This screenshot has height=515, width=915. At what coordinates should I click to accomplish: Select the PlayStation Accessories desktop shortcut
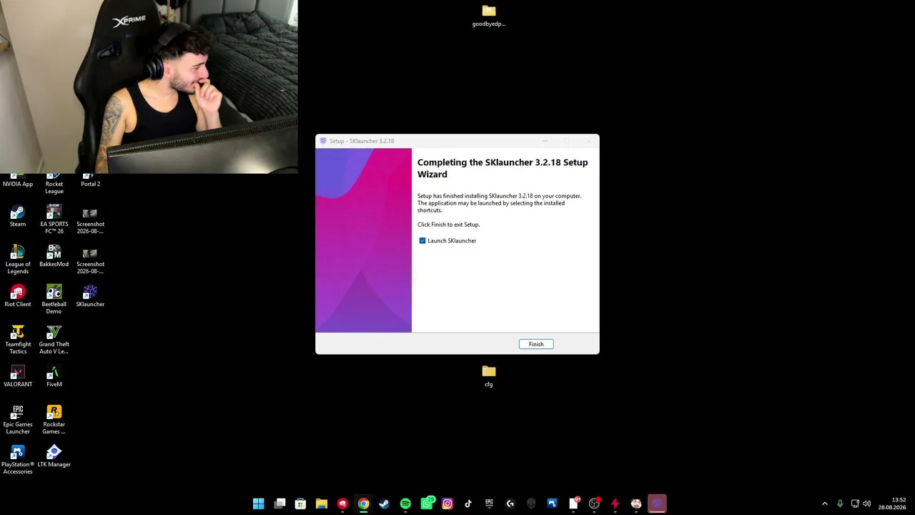click(18, 460)
